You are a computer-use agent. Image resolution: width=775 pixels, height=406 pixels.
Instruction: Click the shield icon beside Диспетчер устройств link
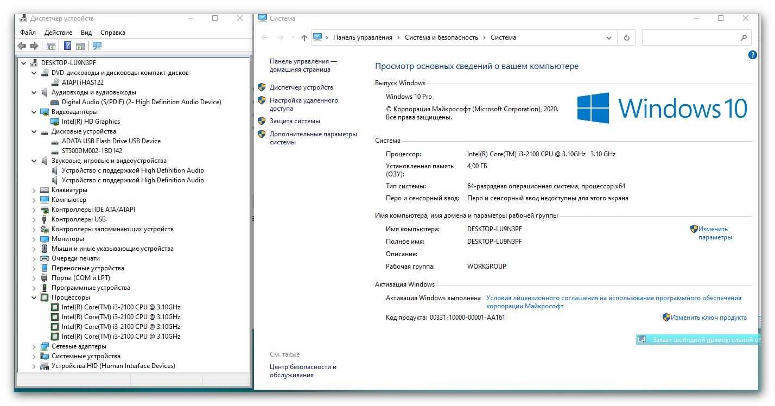point(262,87)
